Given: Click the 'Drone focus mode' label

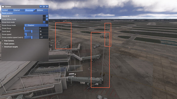Looking at the screenshot, I should click(9, 25).
